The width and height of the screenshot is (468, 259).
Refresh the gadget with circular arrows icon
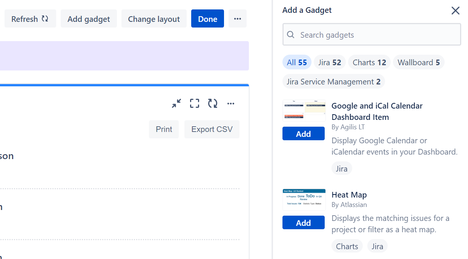click(213, 103)
